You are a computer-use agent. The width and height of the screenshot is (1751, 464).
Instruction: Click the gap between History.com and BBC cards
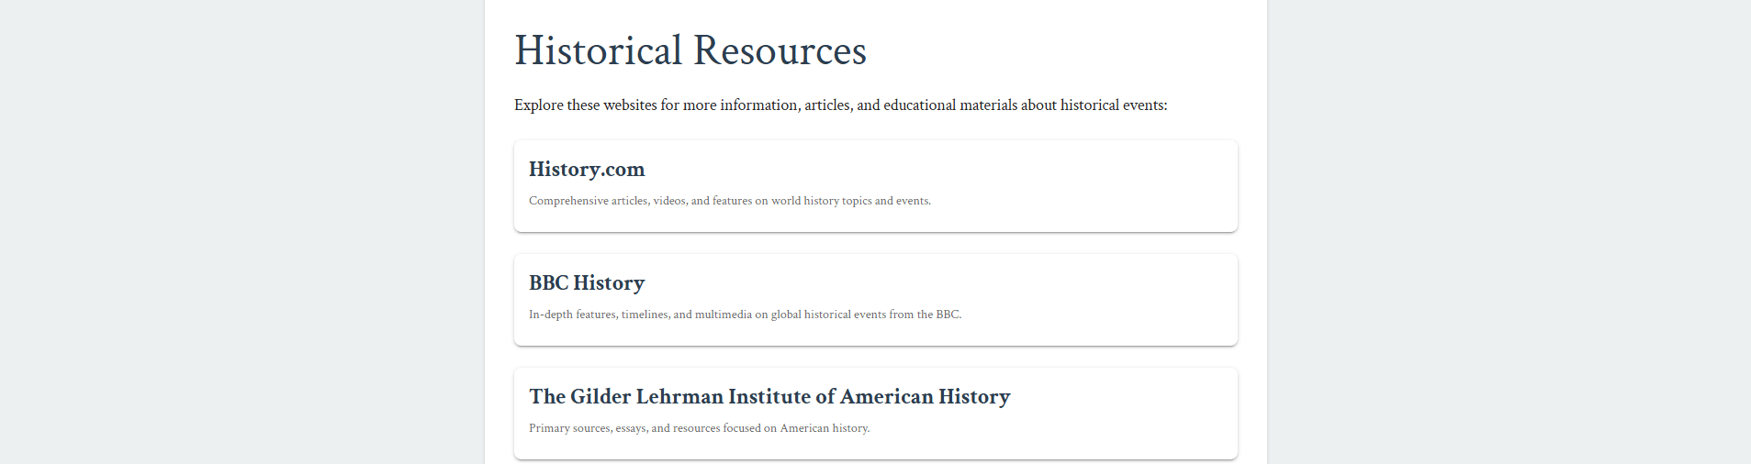(x=875, y=243)
